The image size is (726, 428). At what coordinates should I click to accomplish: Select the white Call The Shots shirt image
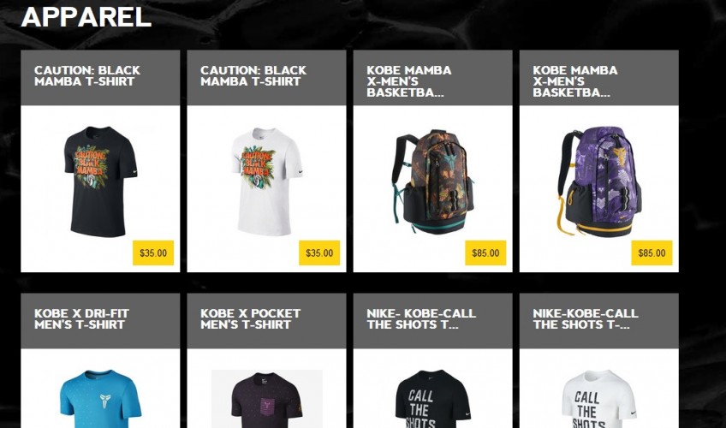point(599,399)
